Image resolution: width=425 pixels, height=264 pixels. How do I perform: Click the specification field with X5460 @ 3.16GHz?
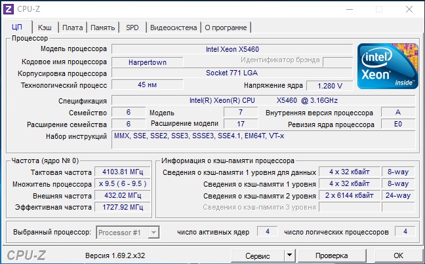(264, 100)
